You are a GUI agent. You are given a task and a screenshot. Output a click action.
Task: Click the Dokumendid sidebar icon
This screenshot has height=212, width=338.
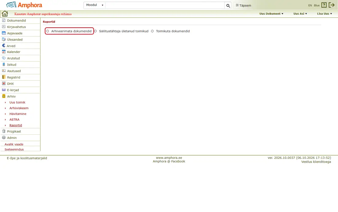click(x=4, y=20)
